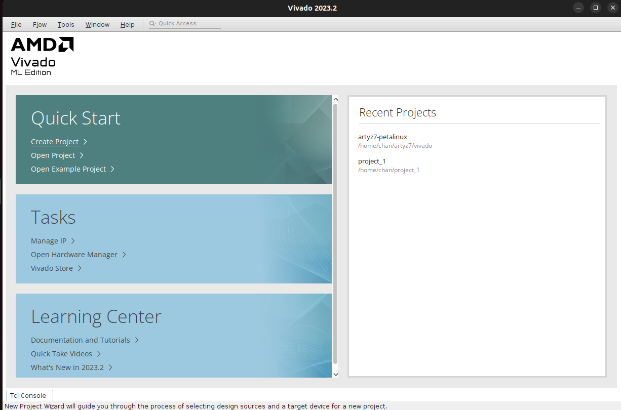Click the Create Project link

tap(55, 142)
